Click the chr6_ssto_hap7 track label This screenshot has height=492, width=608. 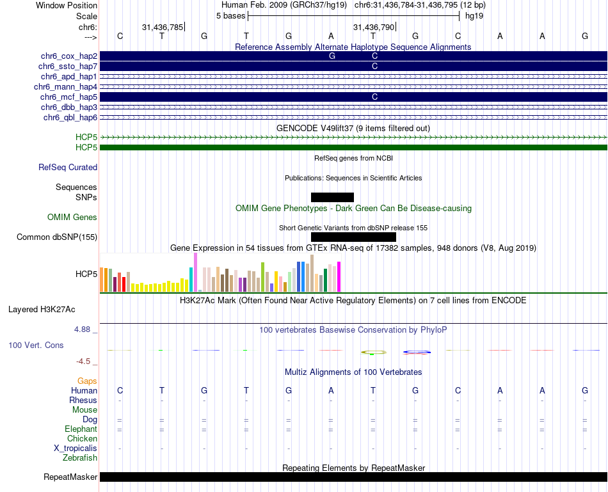coord(67,67)
